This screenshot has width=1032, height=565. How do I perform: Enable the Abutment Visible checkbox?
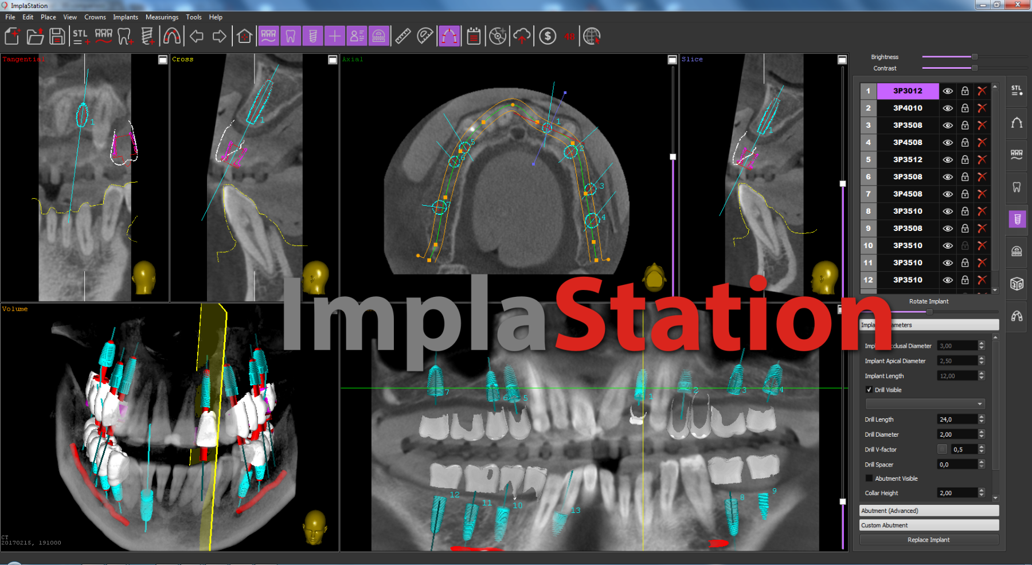869,478
